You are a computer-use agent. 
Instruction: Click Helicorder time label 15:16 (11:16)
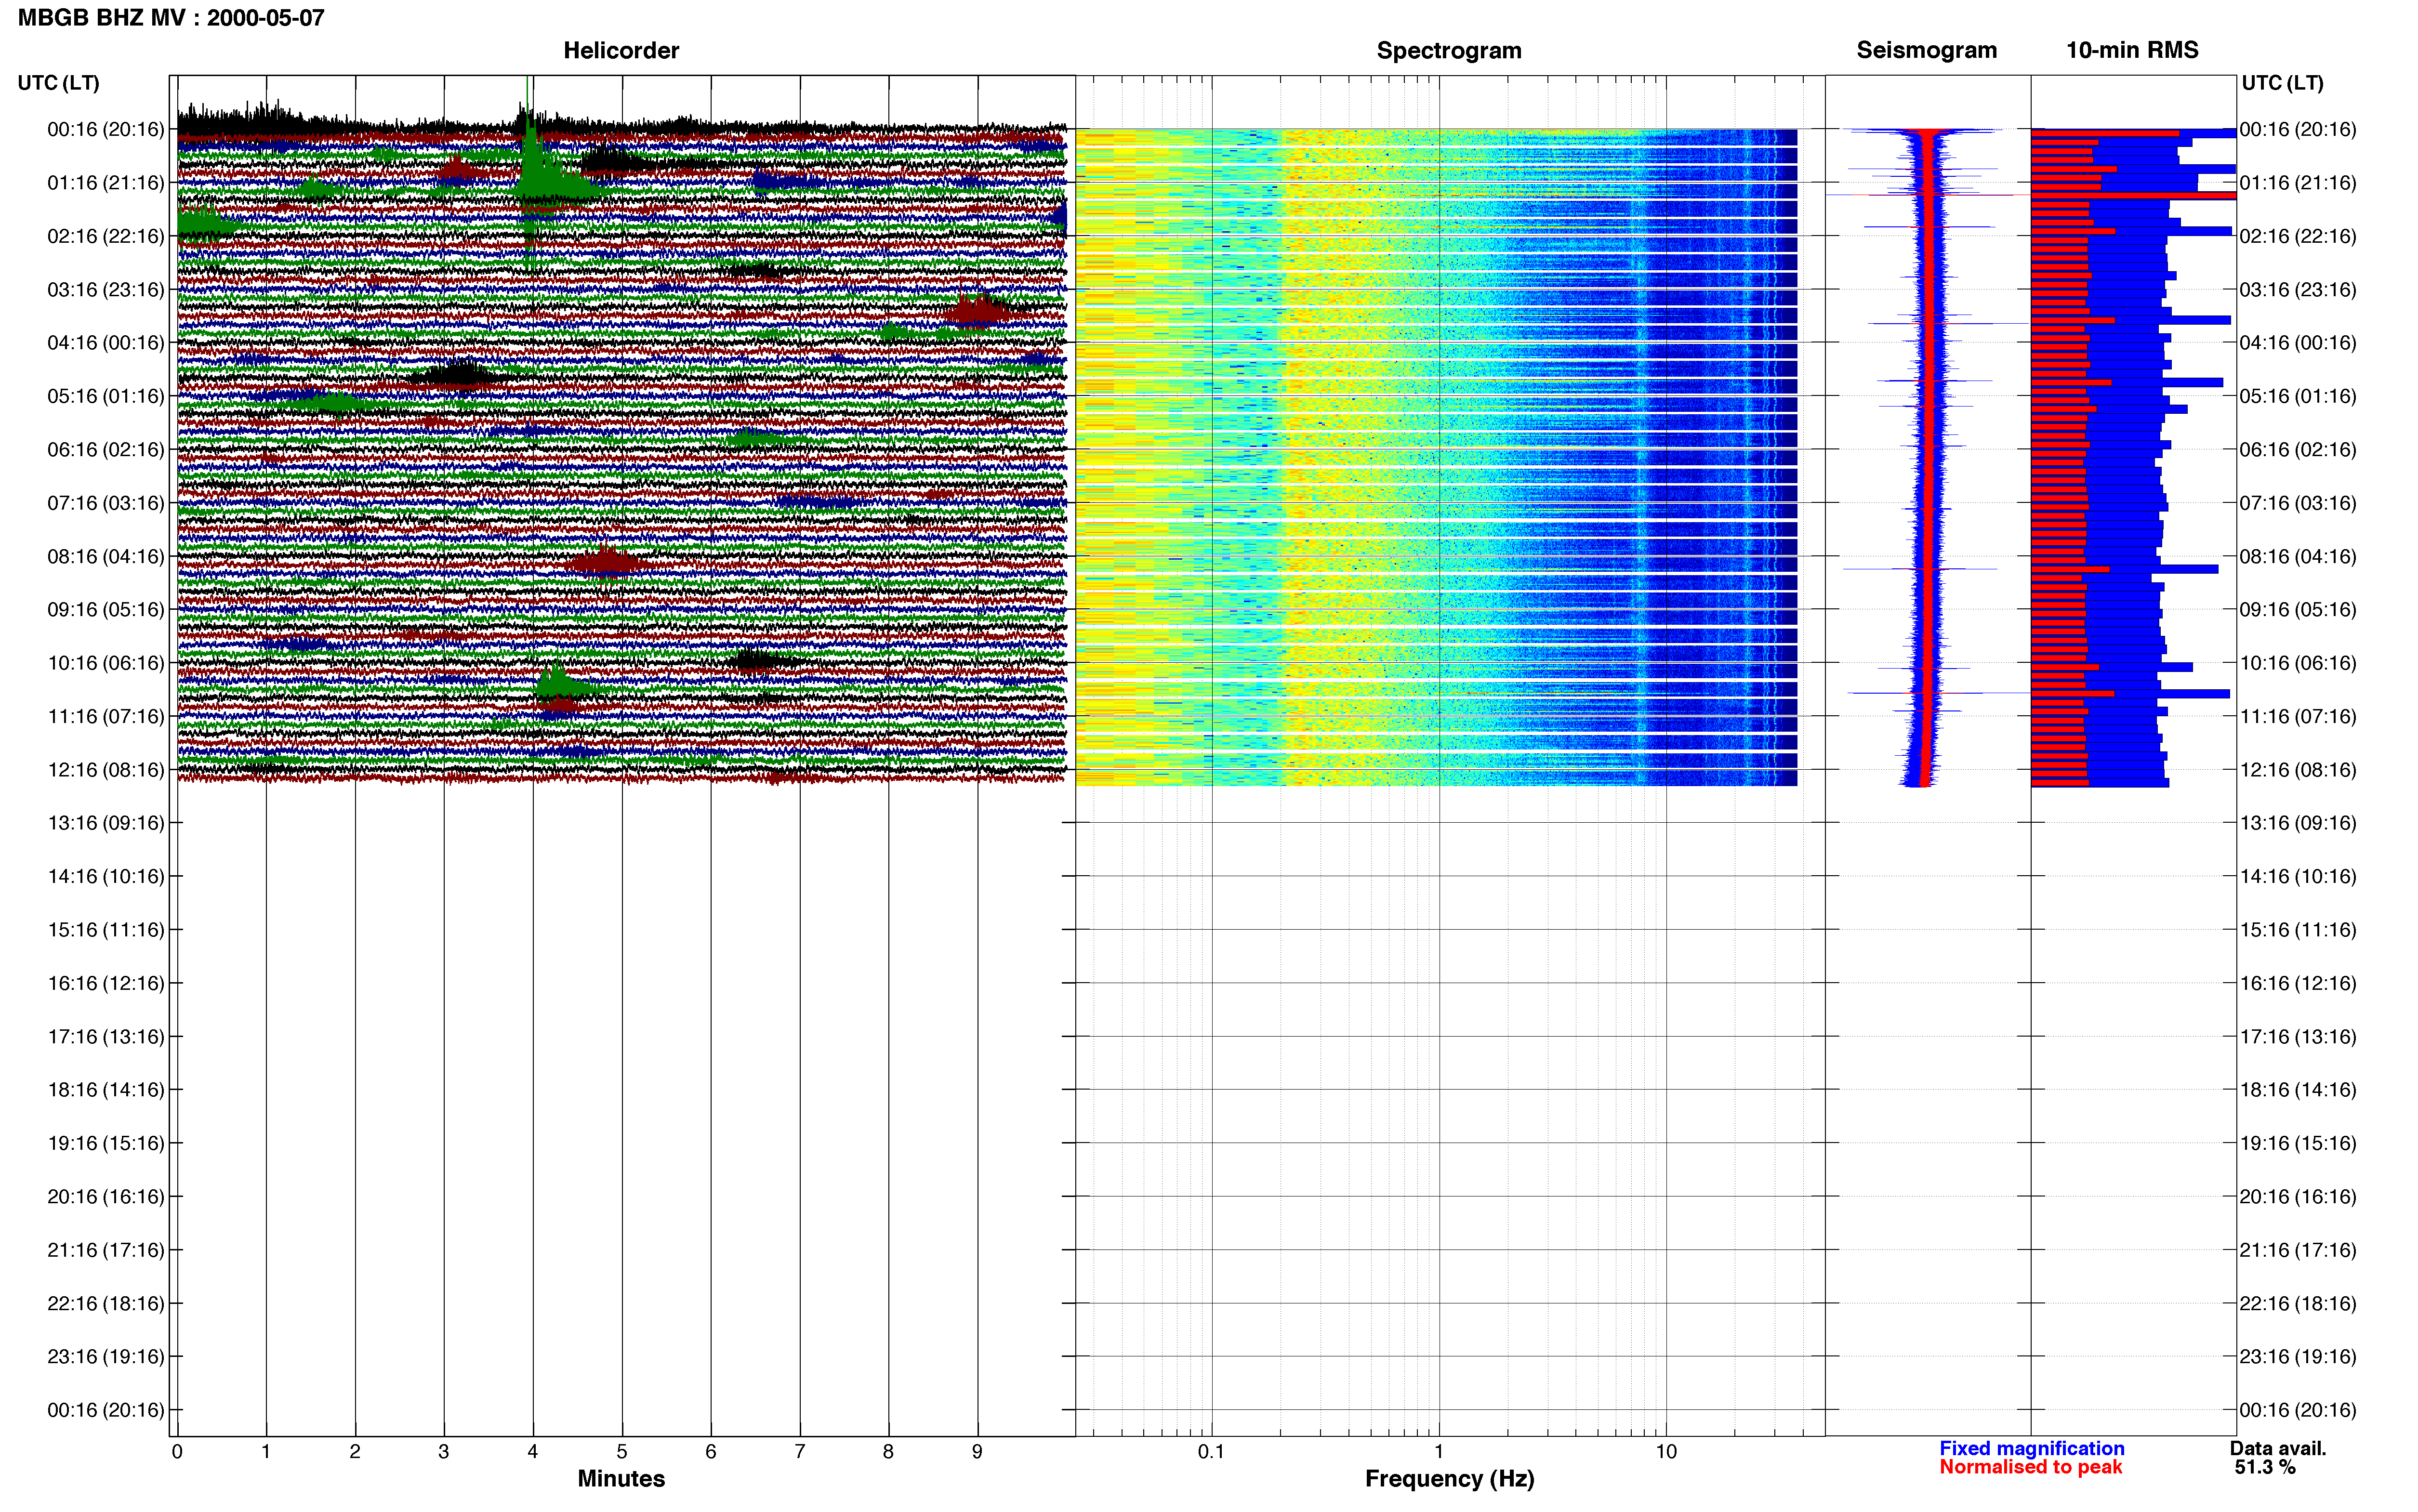click(105, 930)
